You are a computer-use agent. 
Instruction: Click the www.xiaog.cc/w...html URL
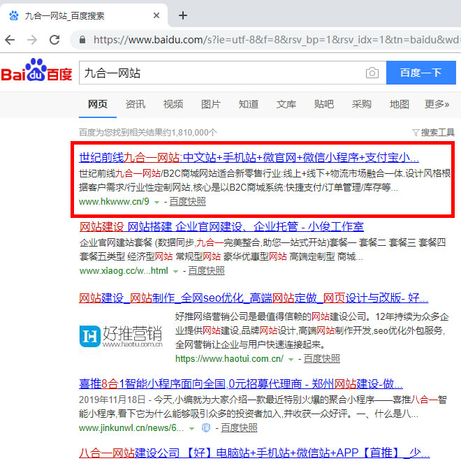pyautogui.click(x=124, y=271)
